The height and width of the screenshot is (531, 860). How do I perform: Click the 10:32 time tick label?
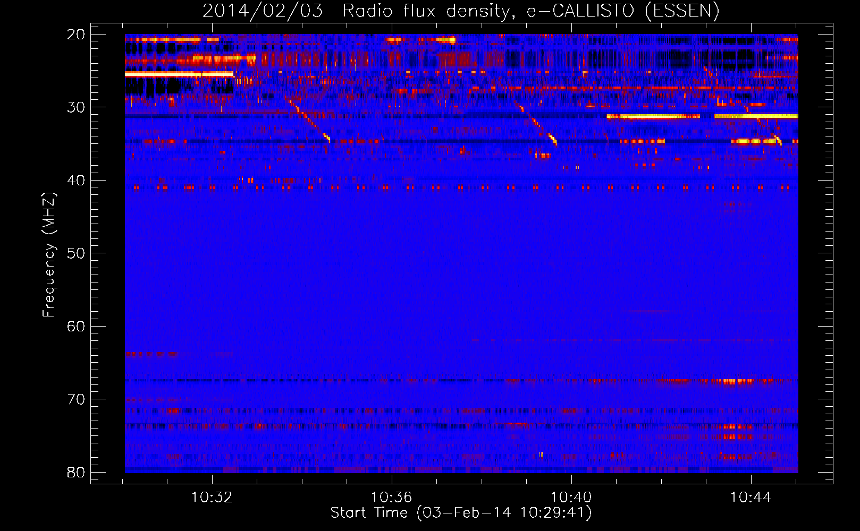pyautogui.click(x=212, y=498)
